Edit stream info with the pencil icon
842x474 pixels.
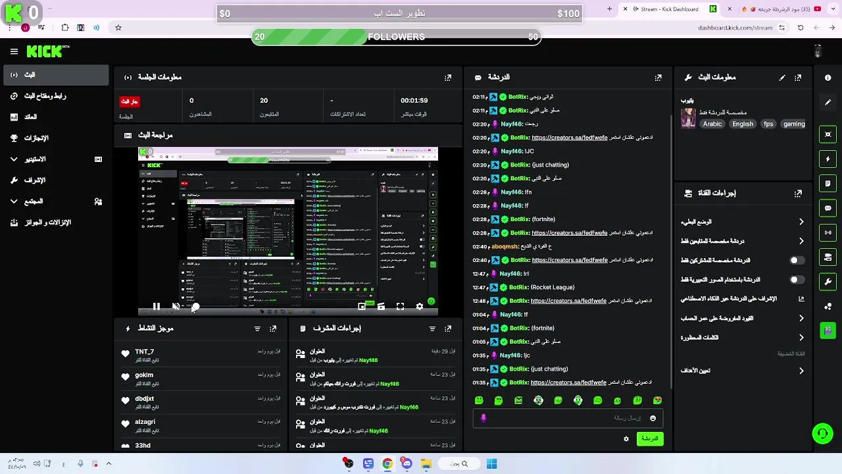coord(782,77)
